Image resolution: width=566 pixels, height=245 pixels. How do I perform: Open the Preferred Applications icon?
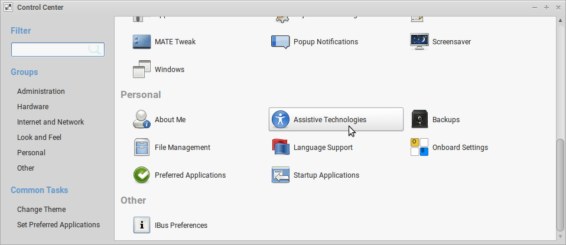pyautogui.click(x=142, y=175)
